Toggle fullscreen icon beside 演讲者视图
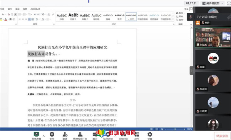 229,3
